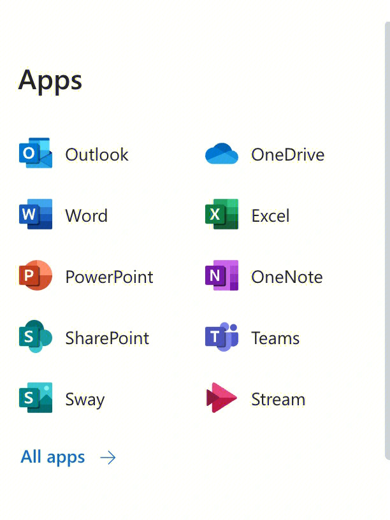Click the vertical scrollbar on the right
Image resolution: width=390 pixels, height=520 pixels.
click(x=387, y=240)
